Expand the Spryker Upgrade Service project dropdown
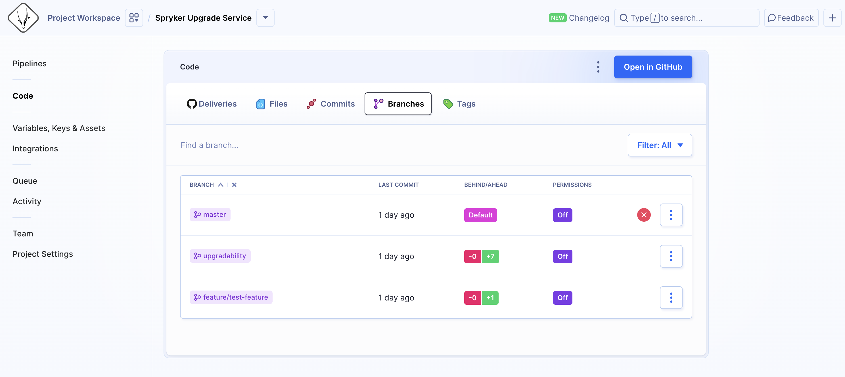Screen dimensions: 845x377 [x=265, y=18]
